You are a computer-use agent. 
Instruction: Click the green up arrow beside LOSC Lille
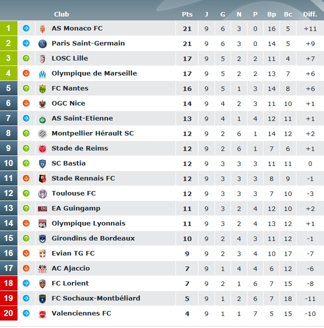tap(26, 58)
